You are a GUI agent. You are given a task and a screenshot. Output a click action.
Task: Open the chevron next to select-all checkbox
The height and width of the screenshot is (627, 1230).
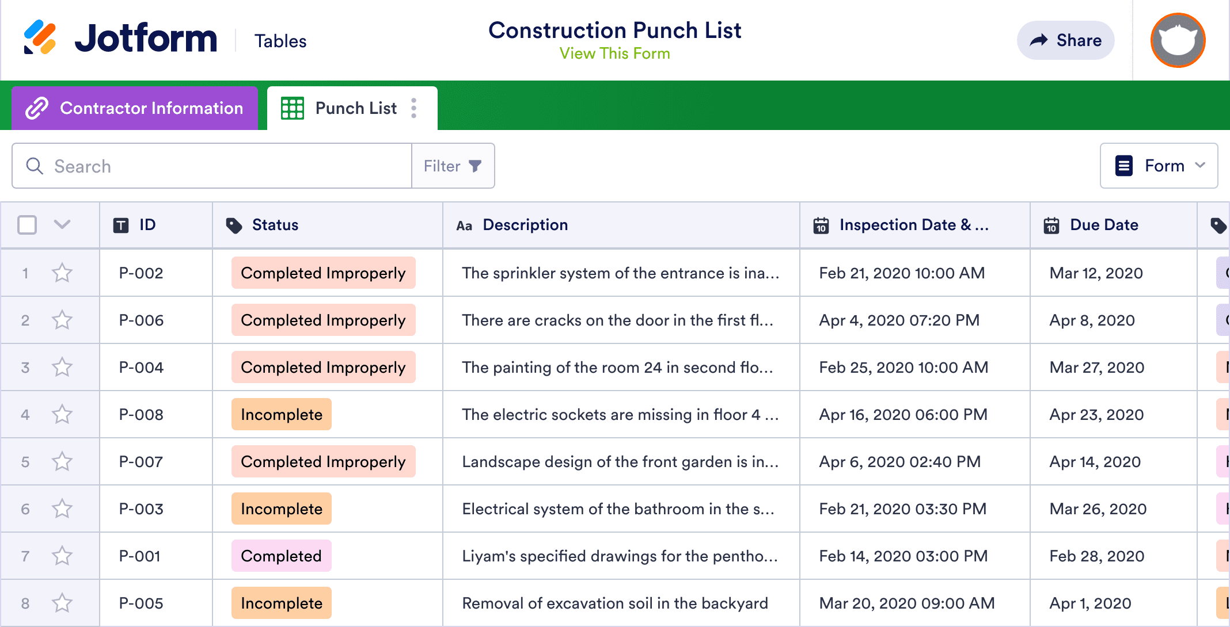62,225
